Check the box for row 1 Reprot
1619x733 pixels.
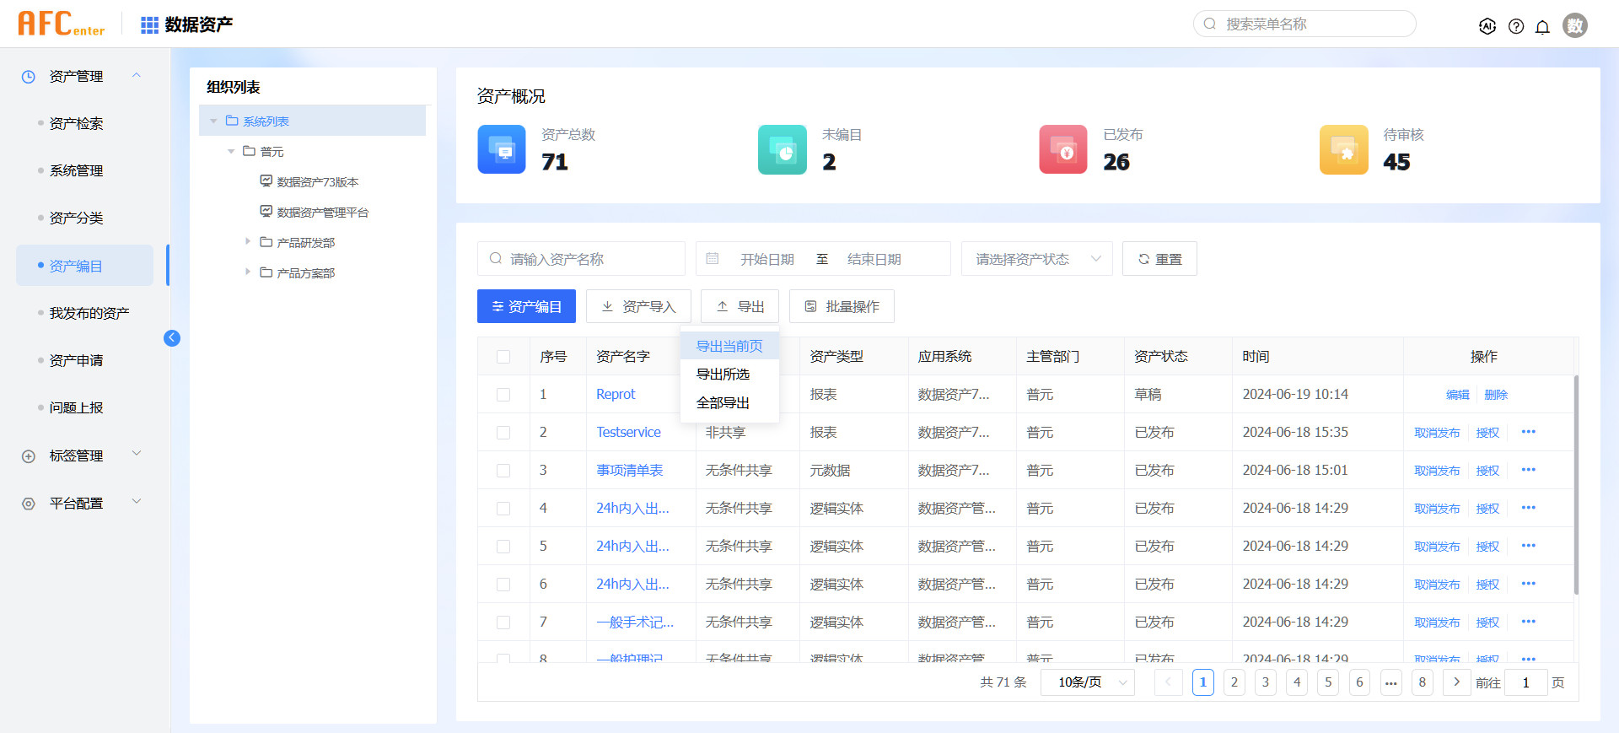[503, 395]
